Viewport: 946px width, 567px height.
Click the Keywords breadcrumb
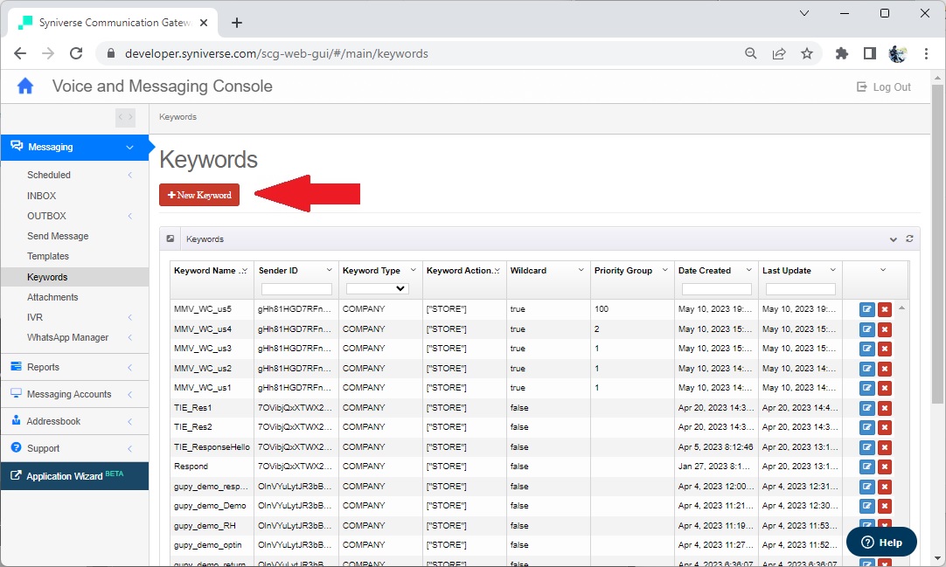point(177,117)
